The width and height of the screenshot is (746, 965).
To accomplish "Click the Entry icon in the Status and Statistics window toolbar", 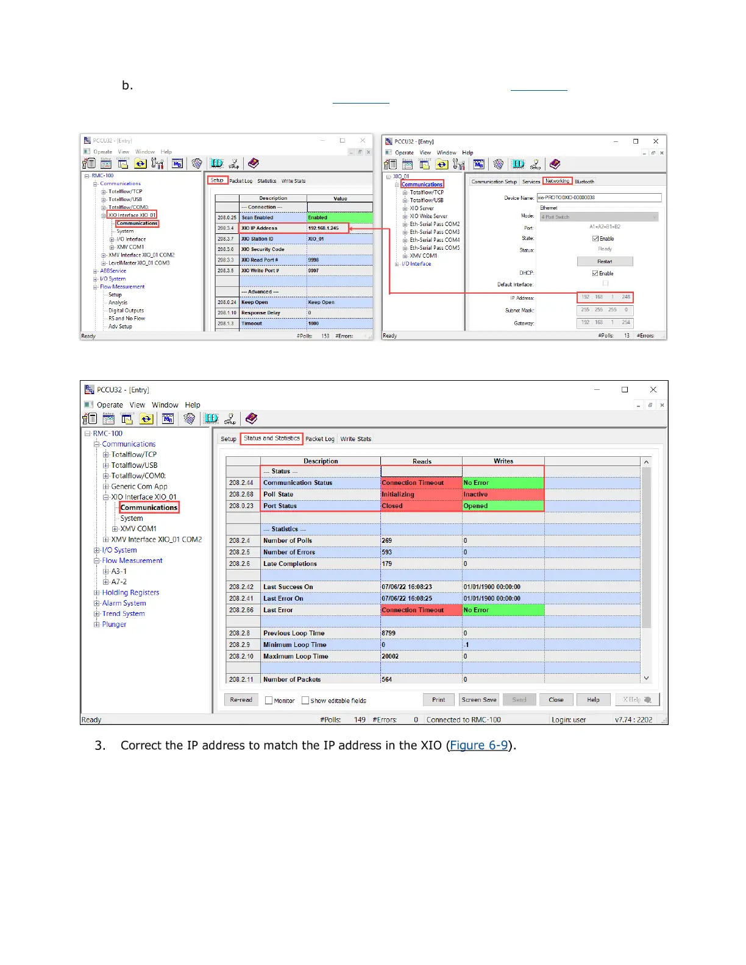I will pos(108,419).
